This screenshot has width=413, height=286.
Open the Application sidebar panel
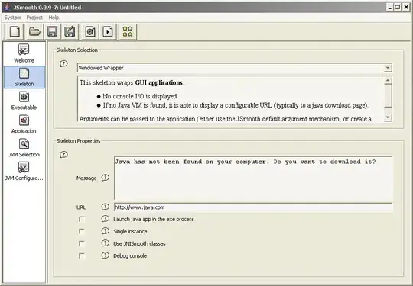click(24, 124)
